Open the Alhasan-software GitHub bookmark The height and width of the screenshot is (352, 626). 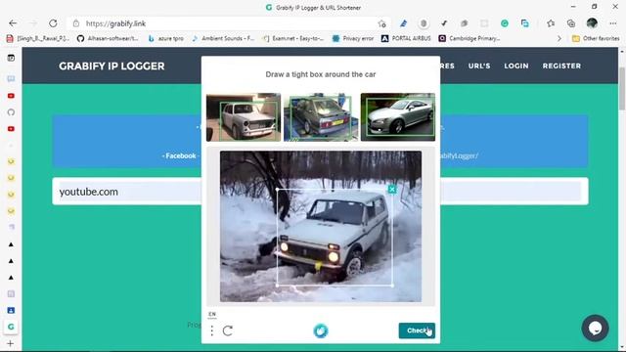coord(108,38)
